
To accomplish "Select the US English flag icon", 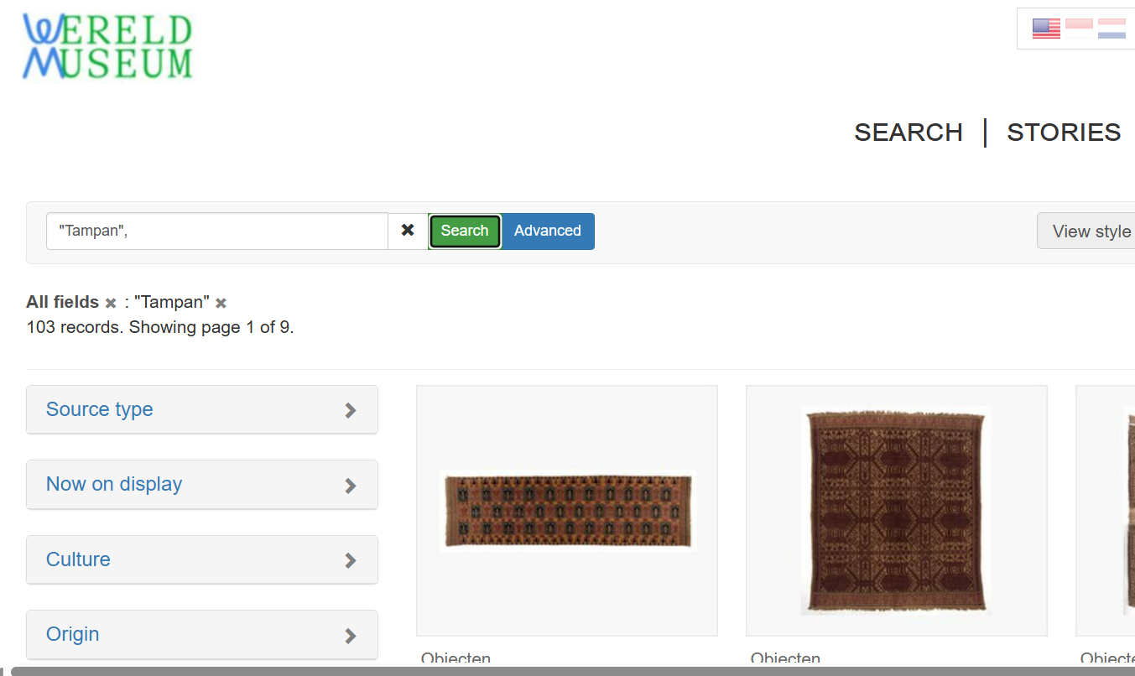I will pos(1046,29).
